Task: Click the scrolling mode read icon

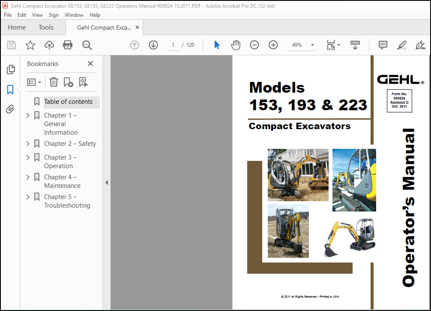Action: coord(355,45)
